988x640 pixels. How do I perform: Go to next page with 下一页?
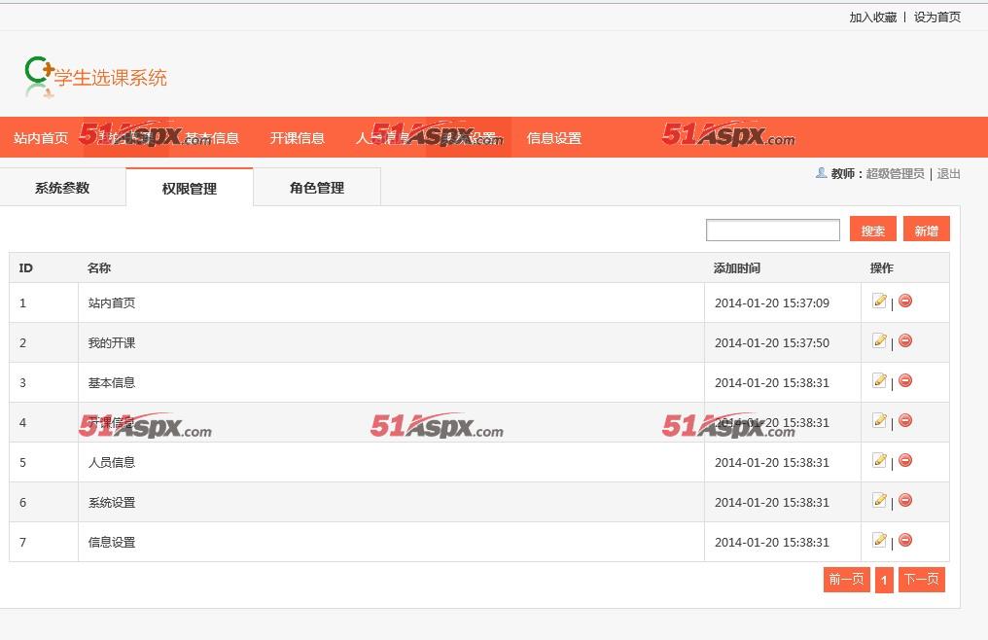[921, 580]
